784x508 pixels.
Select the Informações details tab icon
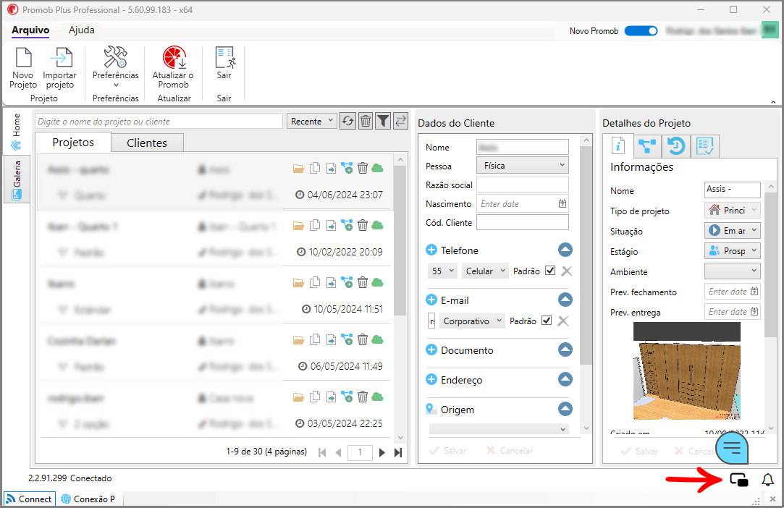pyautogui.click(x=618, y=146)
